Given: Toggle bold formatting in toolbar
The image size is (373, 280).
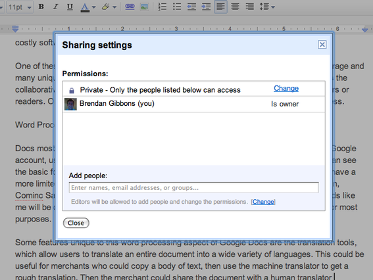Looking at the screenshot, I should (x=41, y=7).
